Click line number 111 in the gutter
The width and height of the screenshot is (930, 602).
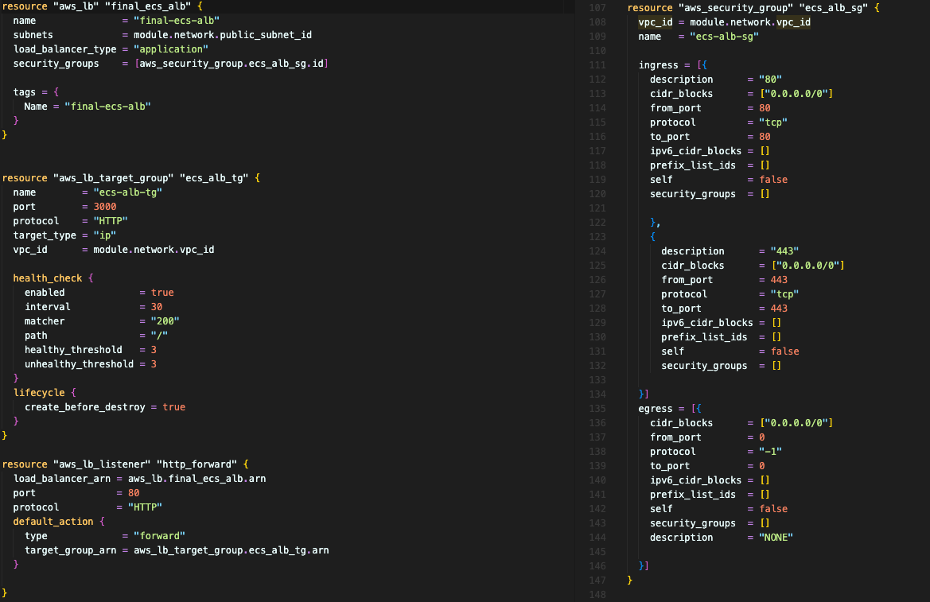click(597, 65)
